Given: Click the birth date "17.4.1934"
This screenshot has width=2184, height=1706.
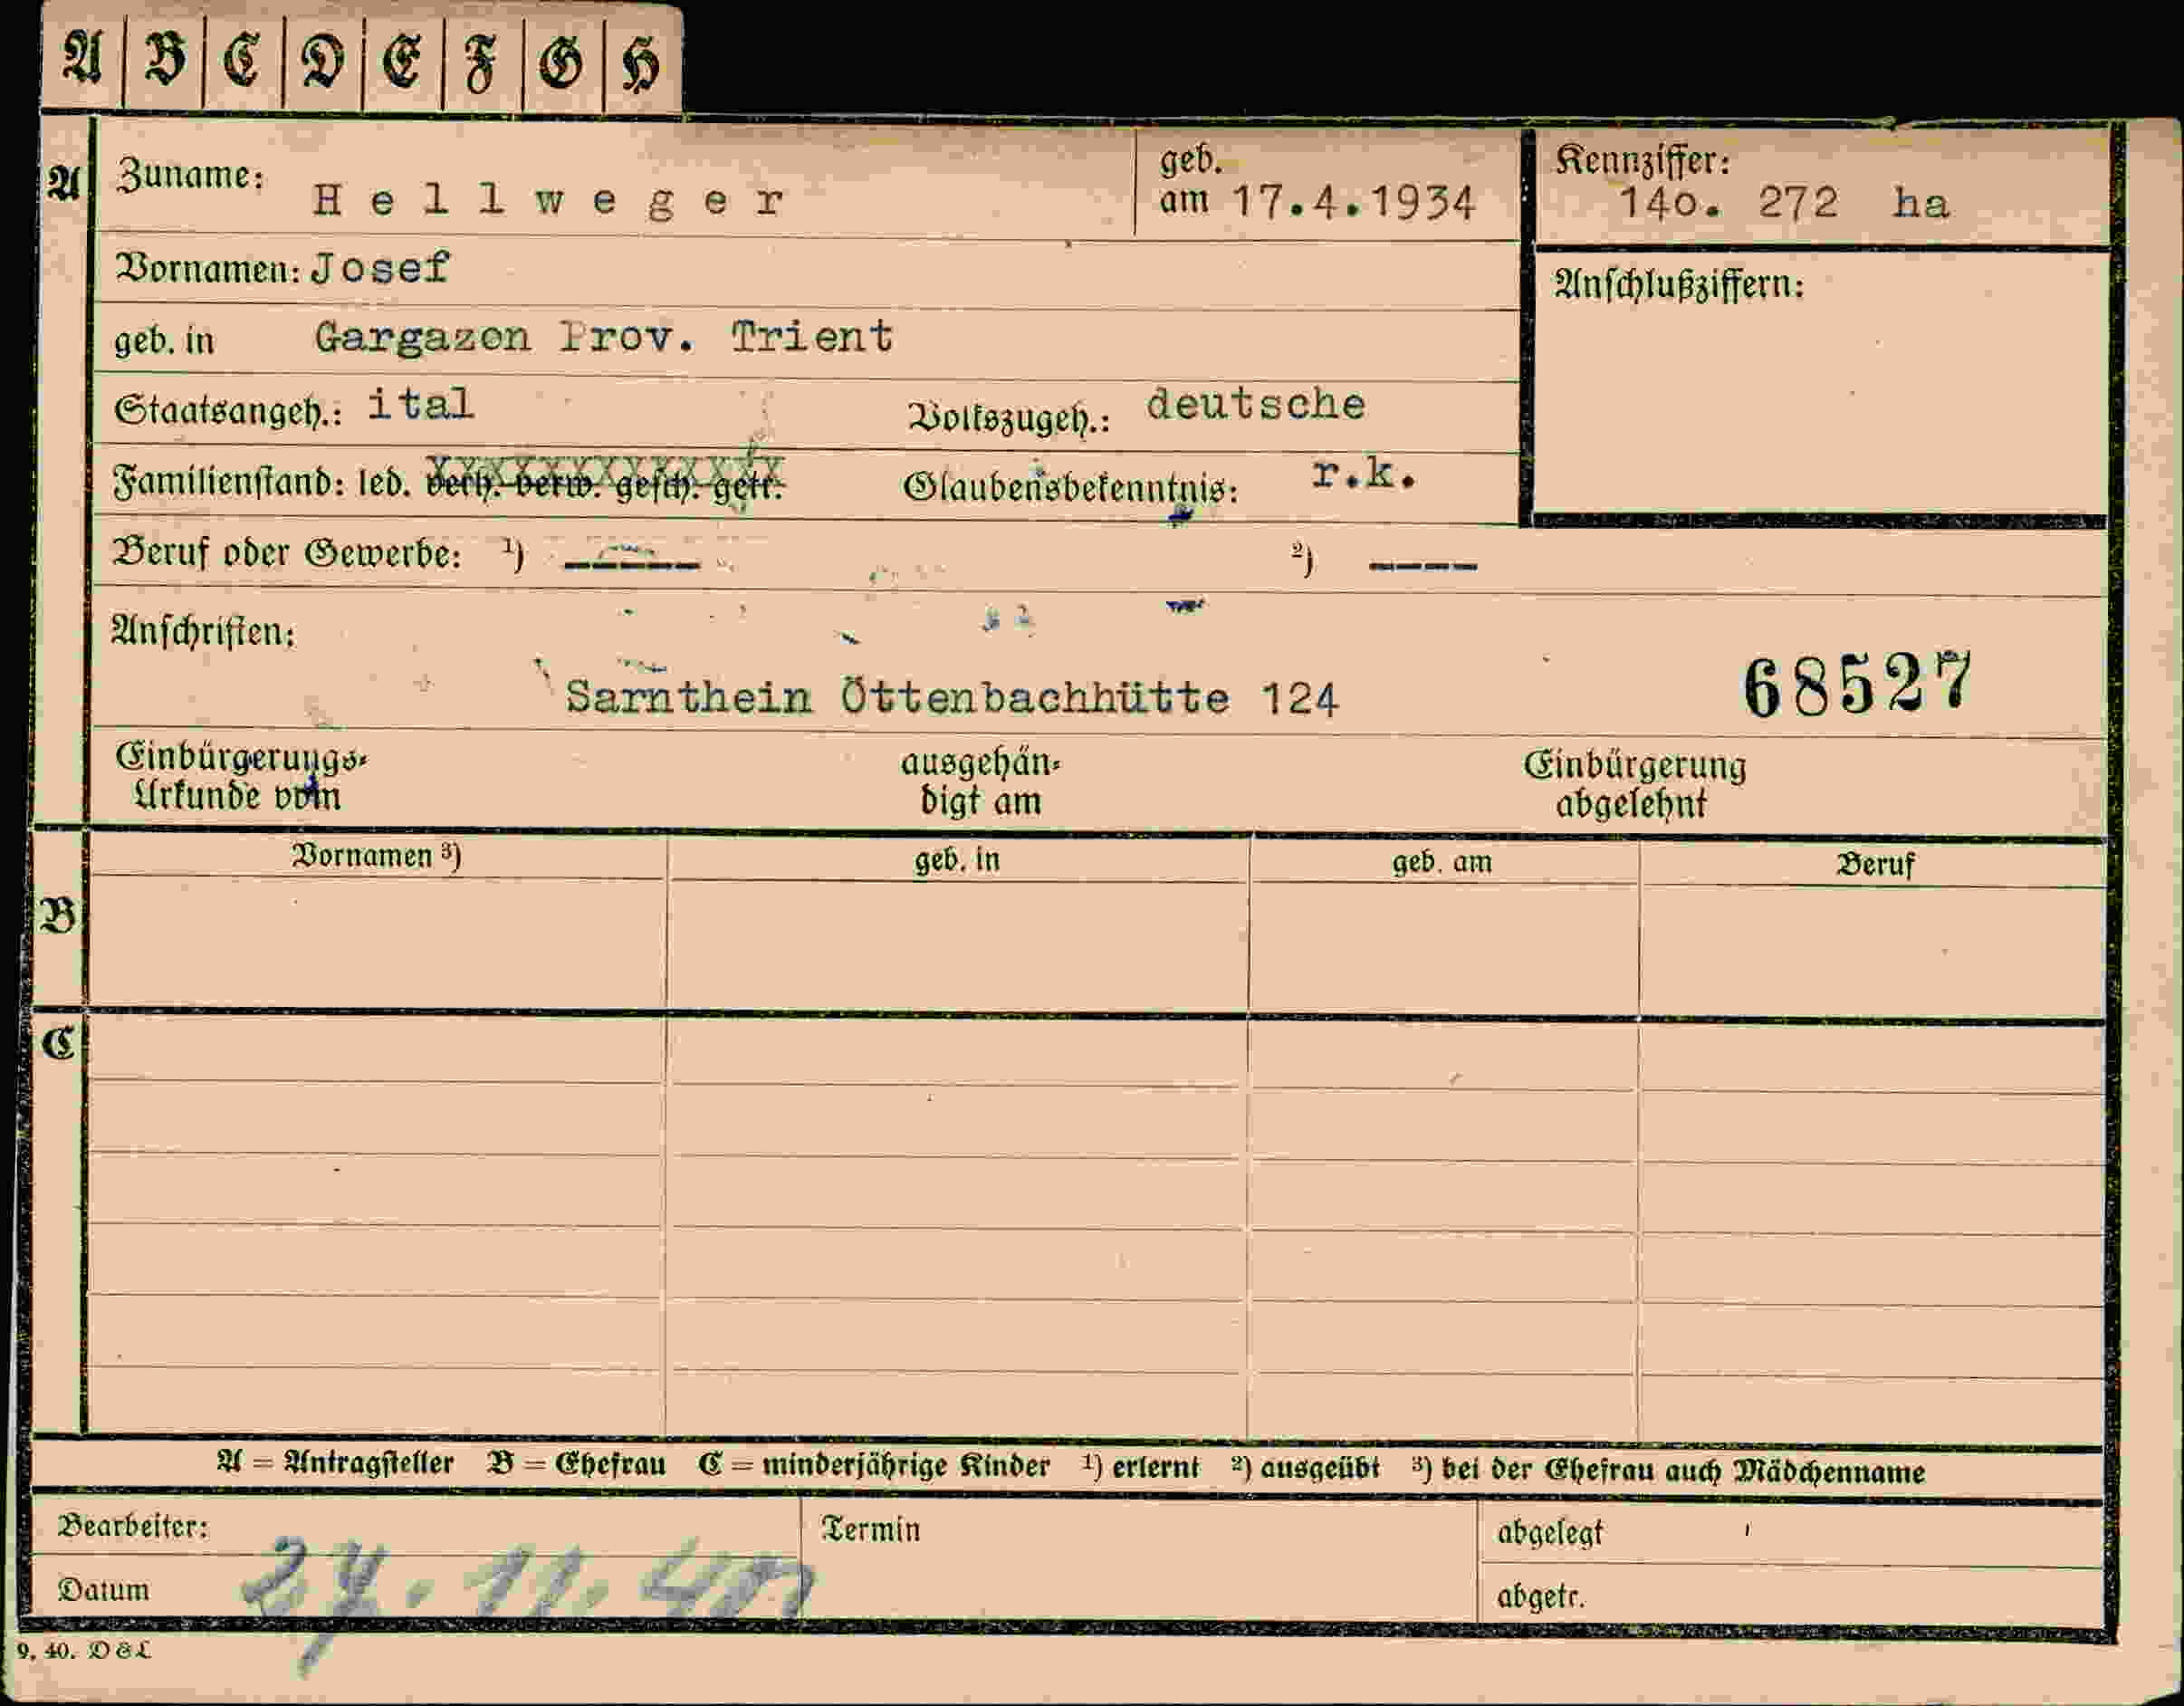Looking at the screenshot, I should (1353, 203).
